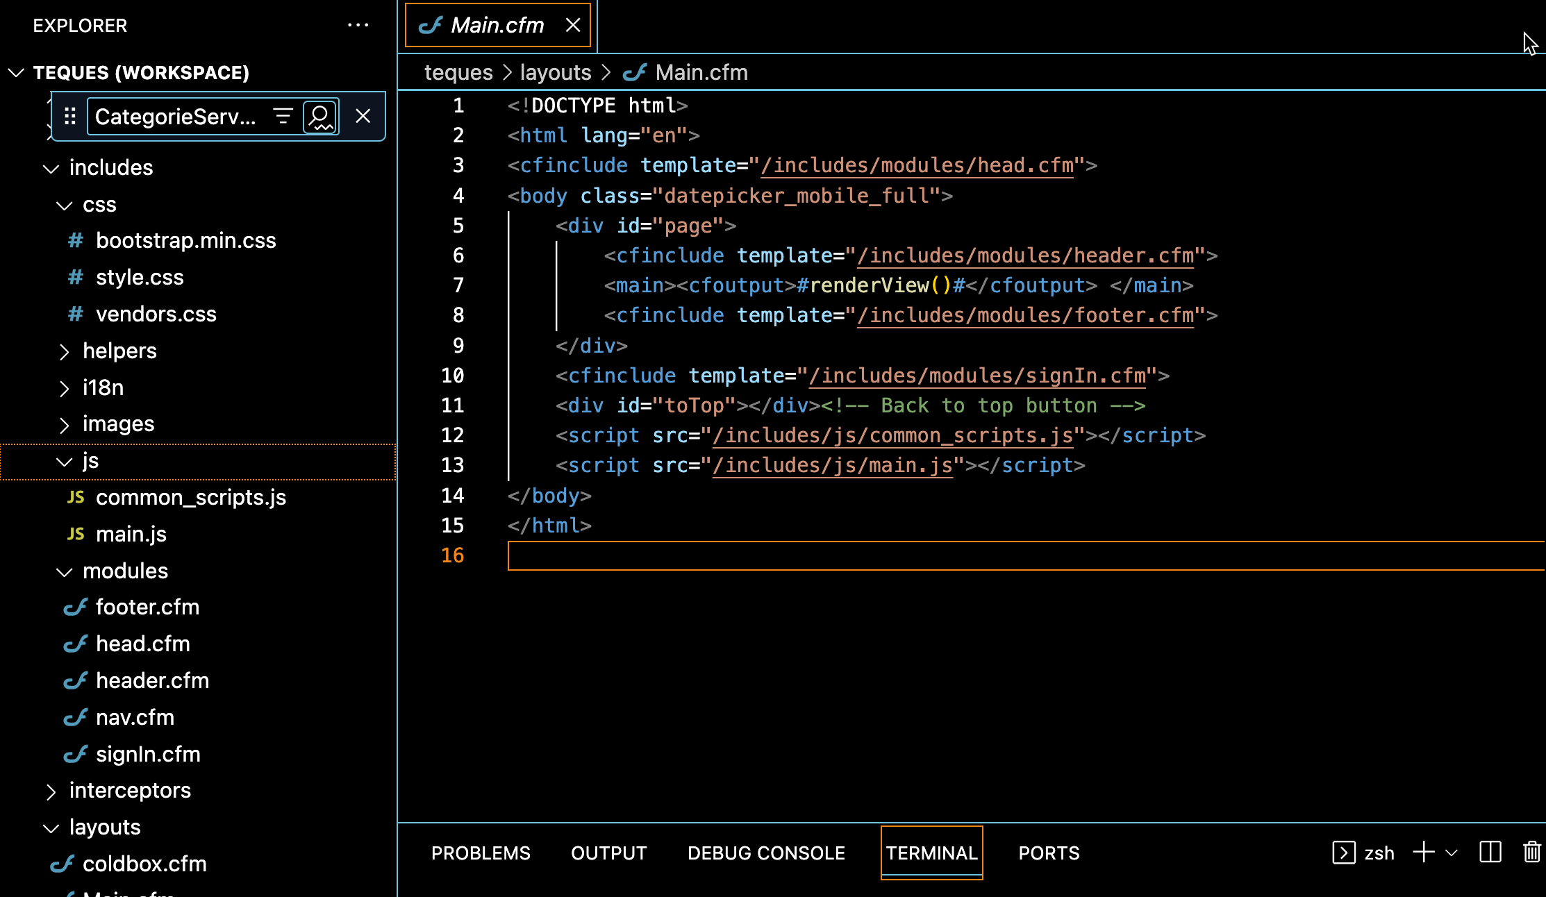Collapse the layouts folder
The width and height of the screenshot is (1546, 897).
pyautogui.click(x=51, y=828)
